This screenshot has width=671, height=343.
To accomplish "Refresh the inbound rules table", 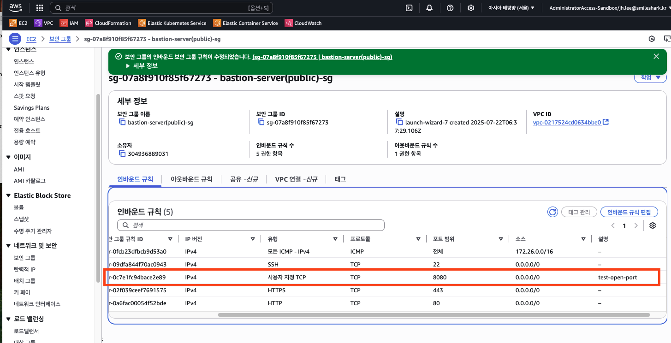I will [x=552, y=212].
